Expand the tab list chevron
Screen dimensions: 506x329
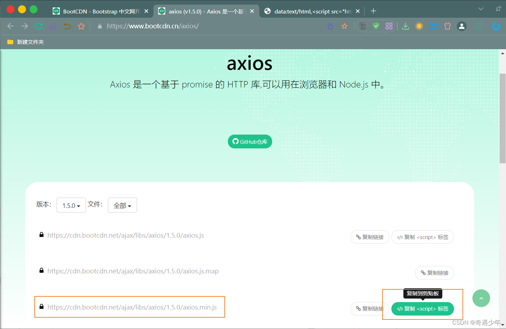(x=481, y=9)
